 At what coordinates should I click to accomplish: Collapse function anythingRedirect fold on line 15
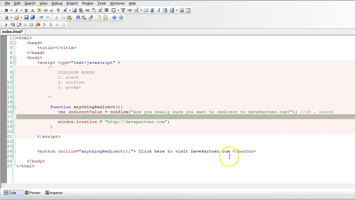(15, 107)
